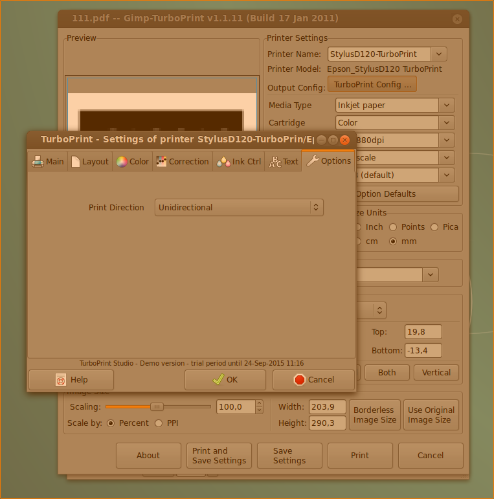This screenshot has height=499, width=494.
Task: Select Scale by PPI
Action: (x=159, y=423)
